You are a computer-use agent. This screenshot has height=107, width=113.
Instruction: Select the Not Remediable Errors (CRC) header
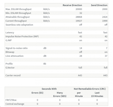(90, 89)
